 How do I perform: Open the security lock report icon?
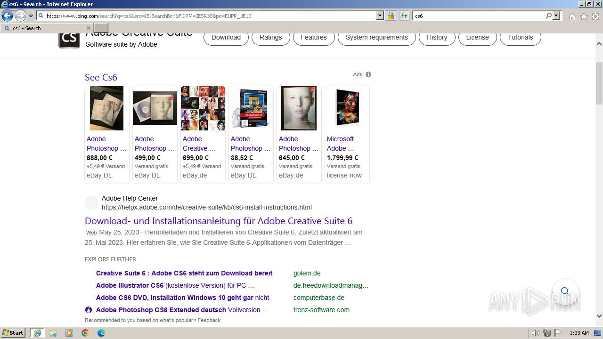click(391, 16)
